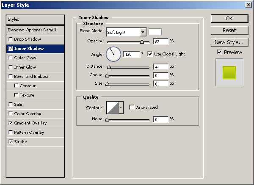Tick the Bevel and Emboss checkbox
254x185 pixels.
pos(11,76)
